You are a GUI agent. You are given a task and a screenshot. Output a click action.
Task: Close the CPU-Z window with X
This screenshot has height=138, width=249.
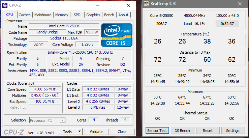coord(128,5)
